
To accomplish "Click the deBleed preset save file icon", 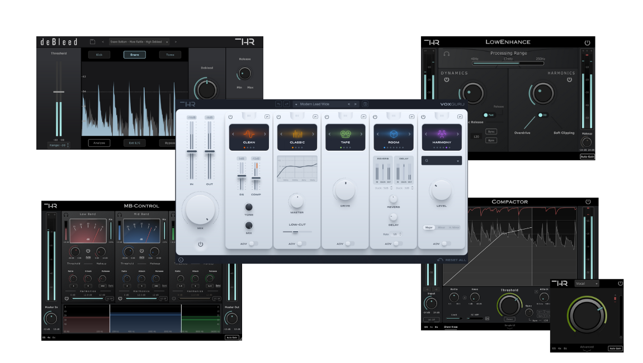I will pos(93,42).
